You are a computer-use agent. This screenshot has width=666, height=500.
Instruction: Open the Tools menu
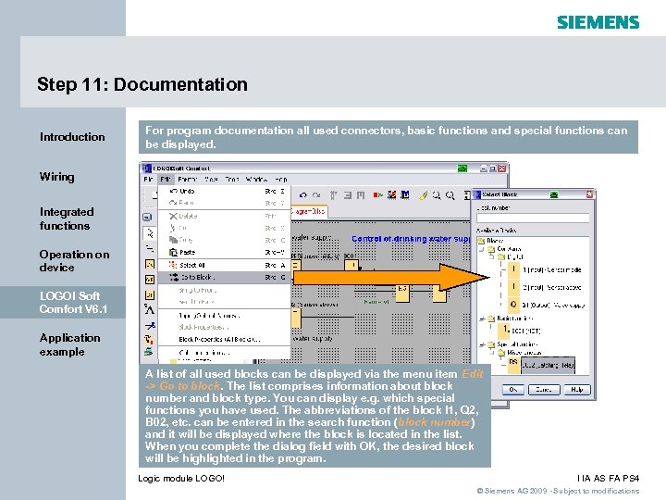232,180
